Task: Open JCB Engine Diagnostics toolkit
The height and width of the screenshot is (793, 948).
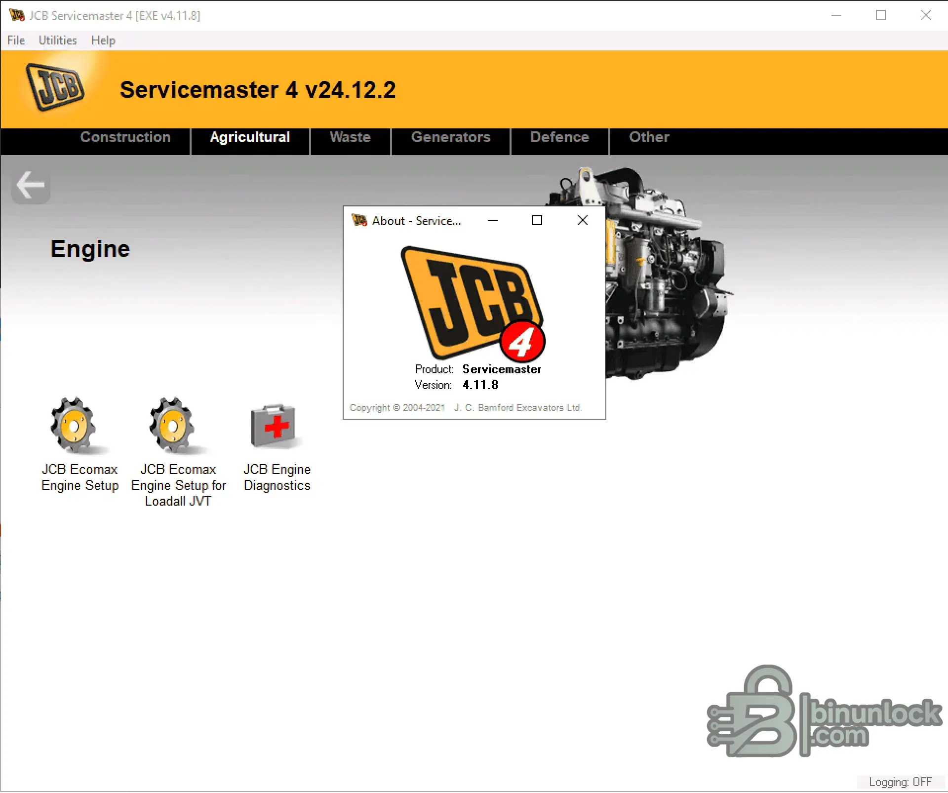Action: [276, 447]
